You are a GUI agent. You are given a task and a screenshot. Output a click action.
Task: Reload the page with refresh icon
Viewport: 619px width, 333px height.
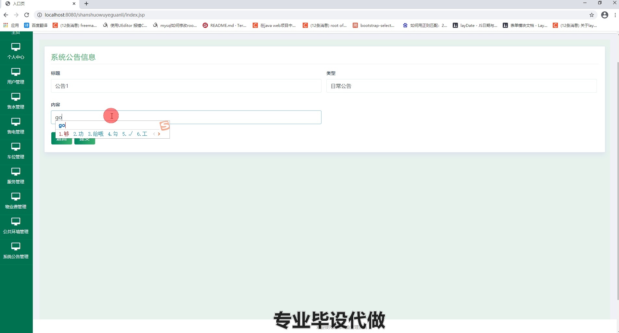click(x=27, y=15)
